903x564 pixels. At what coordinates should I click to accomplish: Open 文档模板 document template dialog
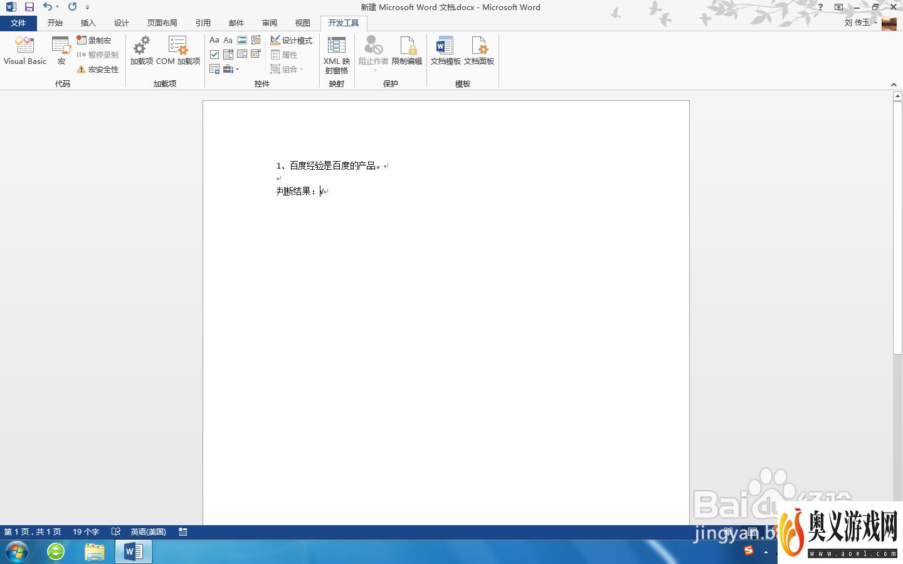click(x=445, y=51)
